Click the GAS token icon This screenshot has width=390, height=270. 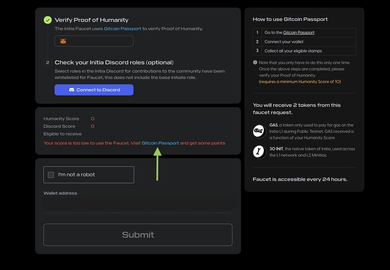(x=259, y=131)
